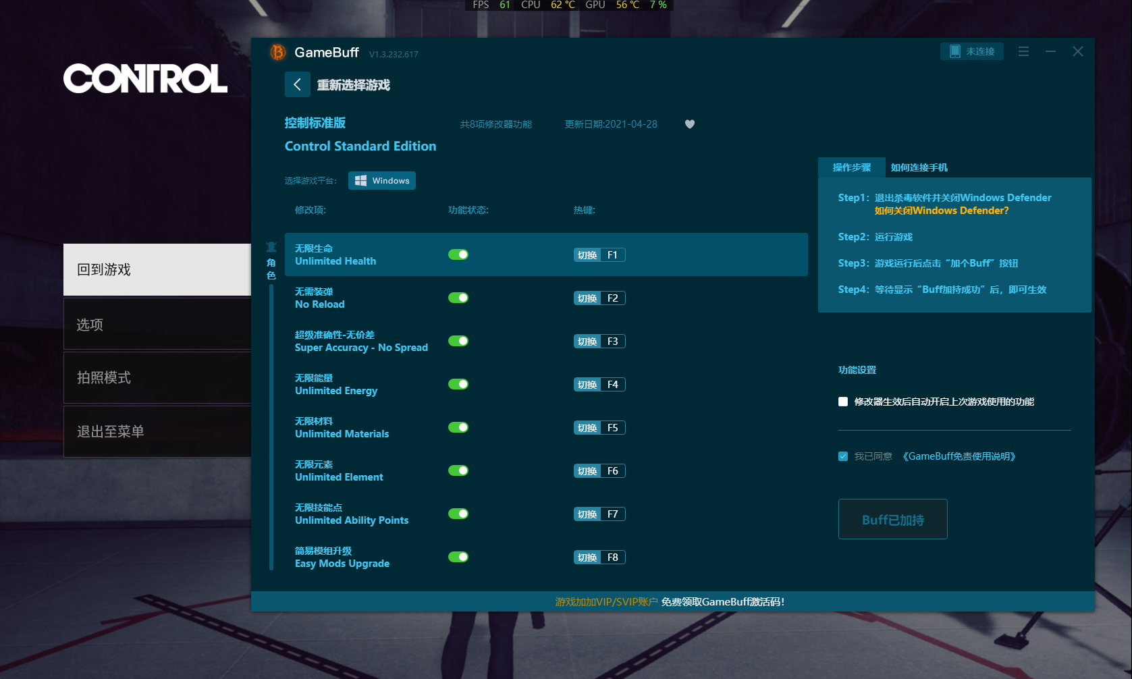Click the 更新日期:2021-04-28 text
The width and height of the screenshot is (1132, 679).
(x=611, y=124)
